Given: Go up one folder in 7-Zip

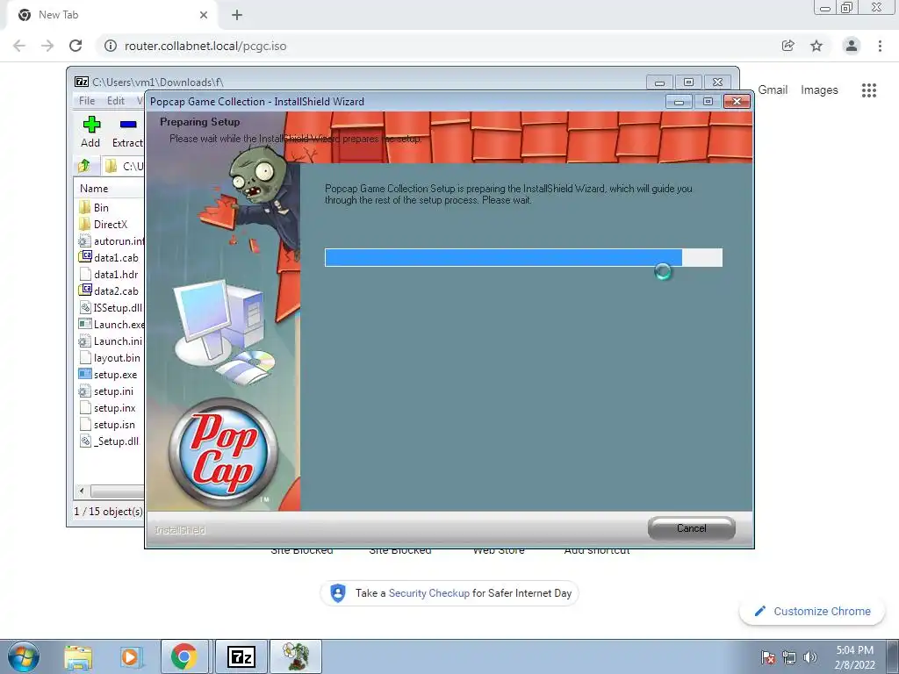Looking at the screenshot, I should [x=84, y=166].
